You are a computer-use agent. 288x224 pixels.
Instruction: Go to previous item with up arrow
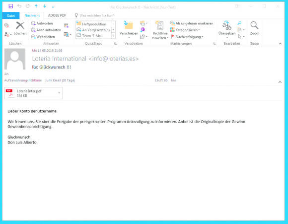(x=36, y=6)
